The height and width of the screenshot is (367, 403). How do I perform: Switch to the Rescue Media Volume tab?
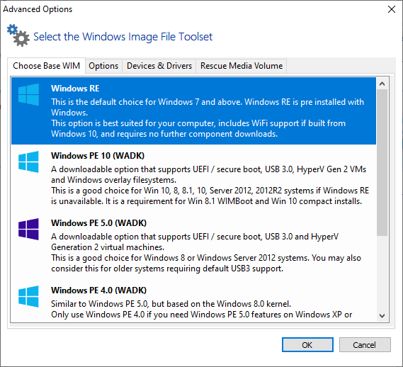(x=242, y=66)
